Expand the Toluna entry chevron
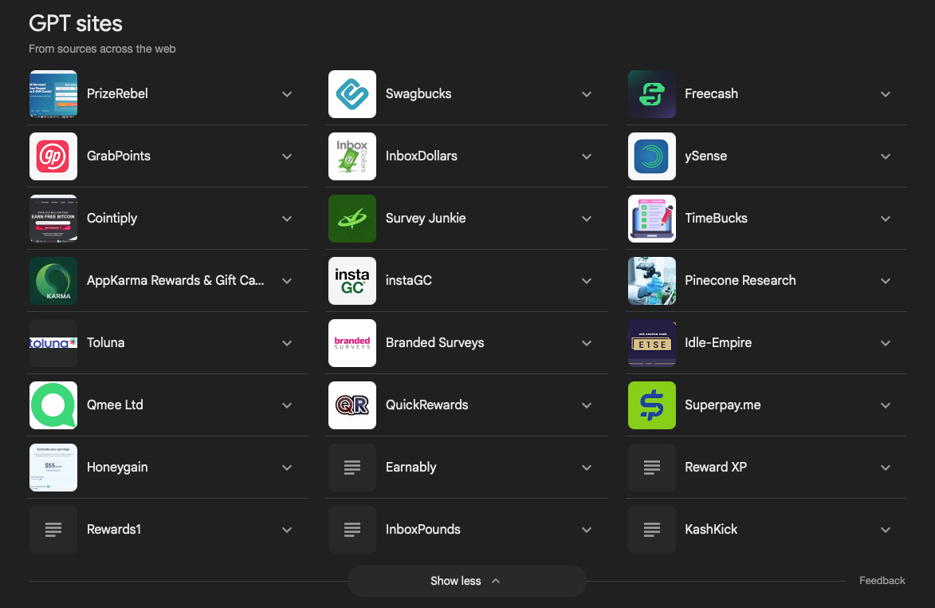935x608 pixels. point(287,343)
